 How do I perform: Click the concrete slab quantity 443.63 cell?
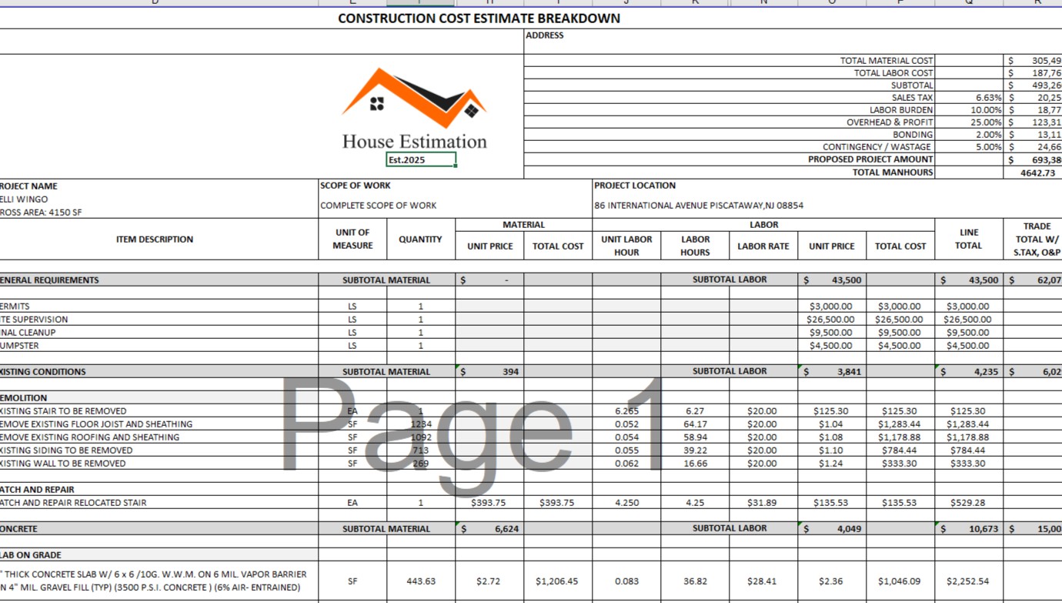(x=420, y=581)
